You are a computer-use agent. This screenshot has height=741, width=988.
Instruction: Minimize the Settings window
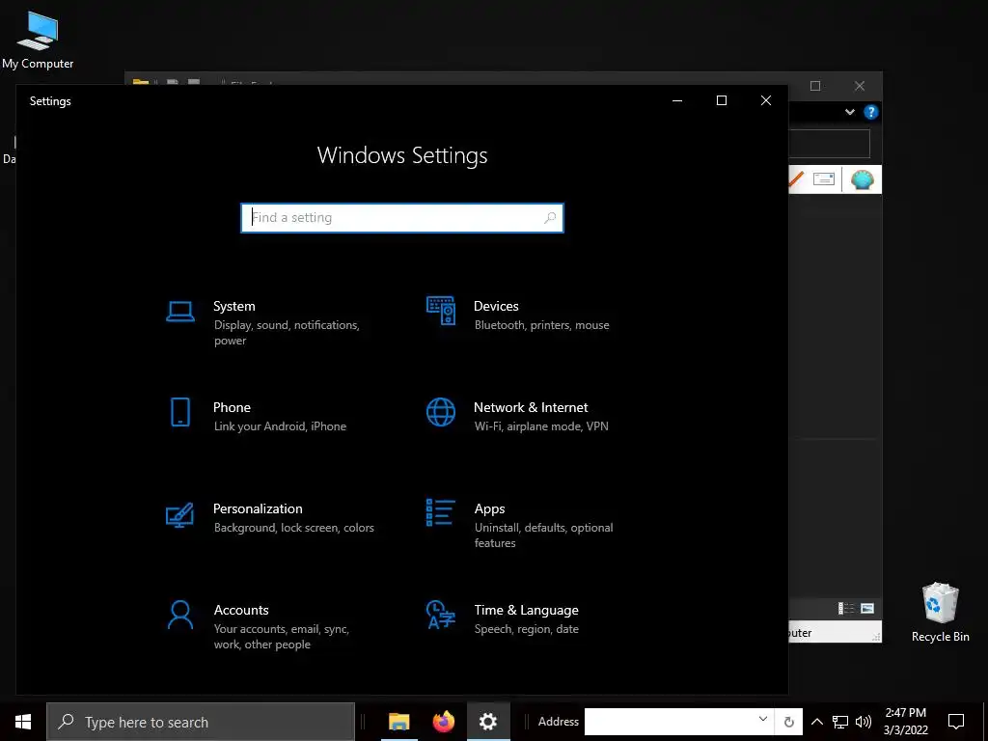[x=677, y=100]
